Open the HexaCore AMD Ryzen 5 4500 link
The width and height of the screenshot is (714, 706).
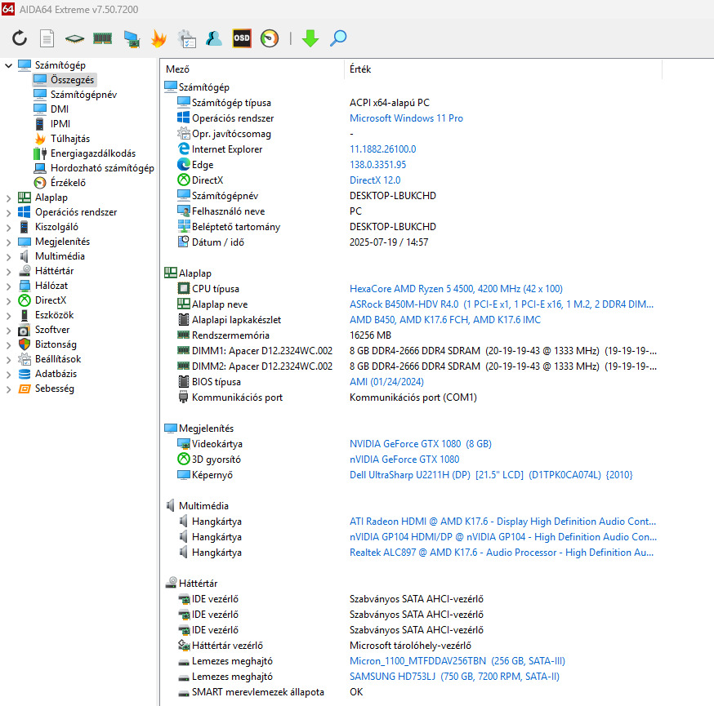coord(456,289)
